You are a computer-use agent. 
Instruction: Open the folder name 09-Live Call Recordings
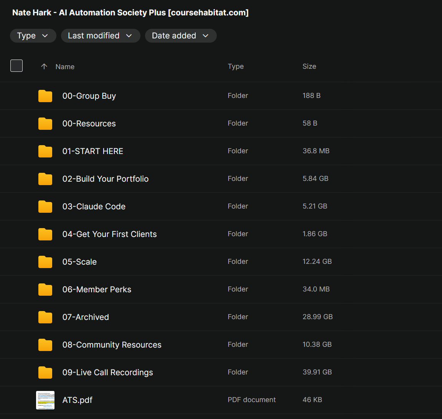coord(108,373)
